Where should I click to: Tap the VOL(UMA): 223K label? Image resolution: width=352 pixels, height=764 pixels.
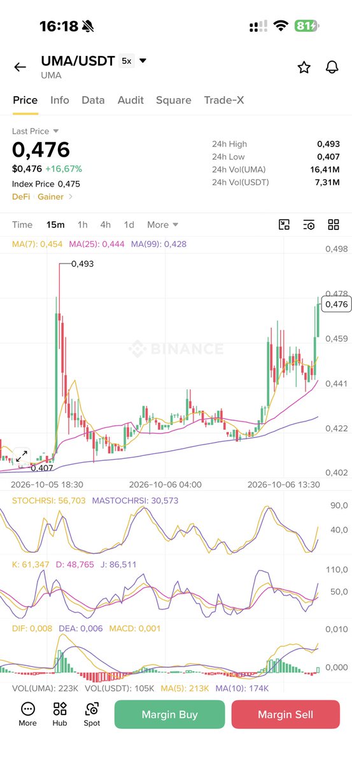pos(45,688)
